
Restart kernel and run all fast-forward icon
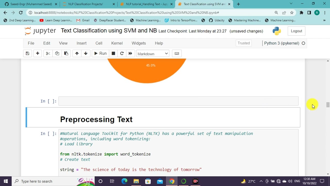click(130, 53)
